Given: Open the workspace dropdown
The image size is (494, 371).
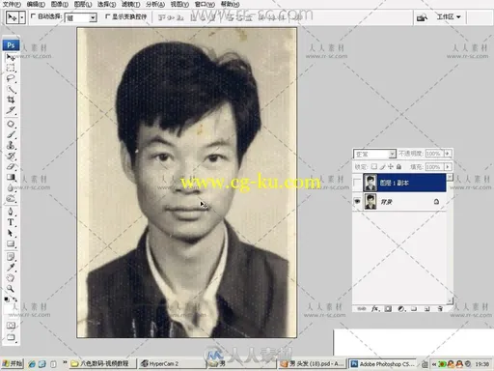Looking at the screenshot, I should point(449,16).
